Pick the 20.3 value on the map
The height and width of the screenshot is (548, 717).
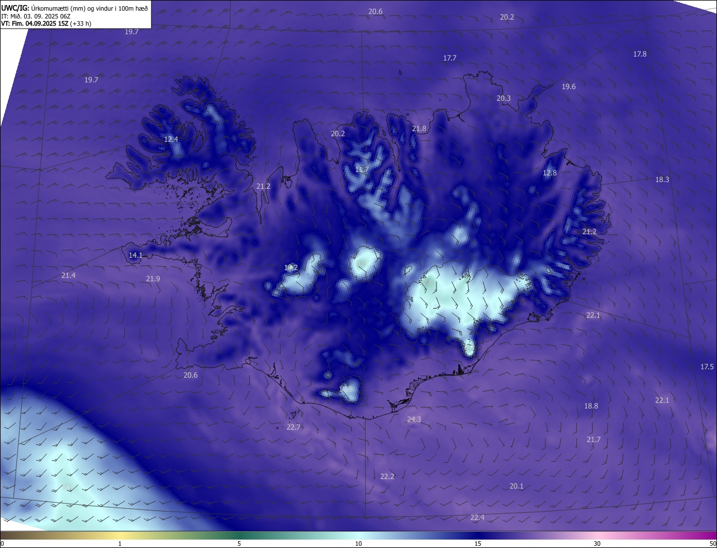coord(504,99)
